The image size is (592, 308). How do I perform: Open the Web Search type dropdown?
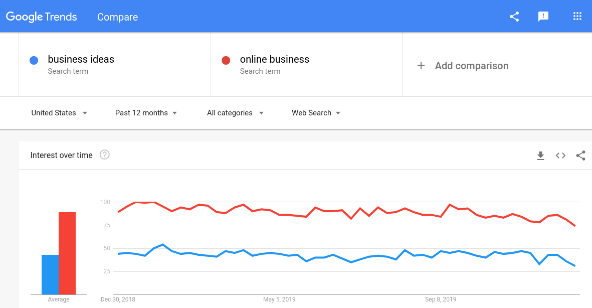tap(315, 113)
